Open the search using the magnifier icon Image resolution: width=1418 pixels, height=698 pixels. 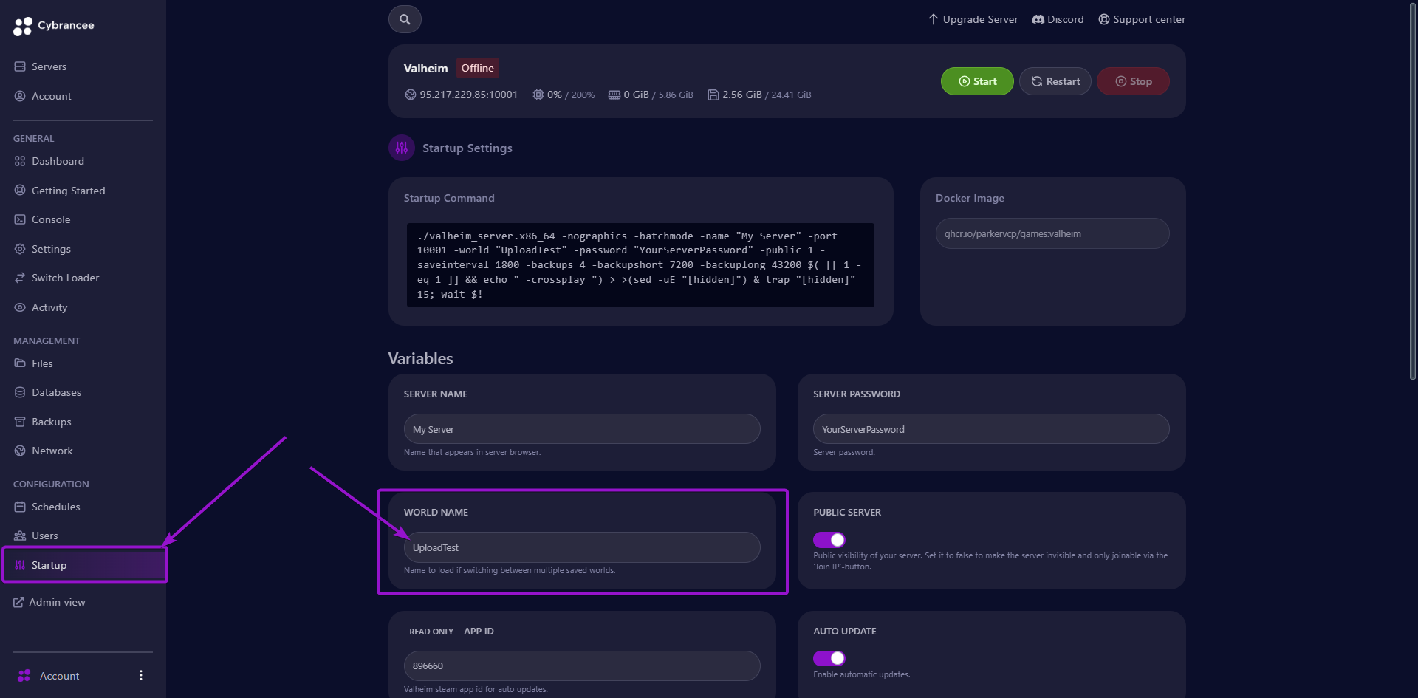point(404,18)
